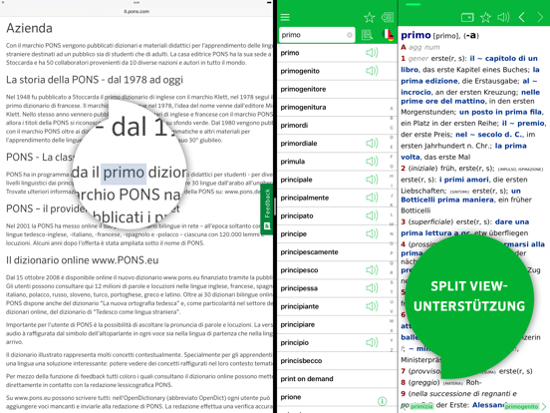
Task: Play audio of the 'primo' entry
Action: point(503,17)
